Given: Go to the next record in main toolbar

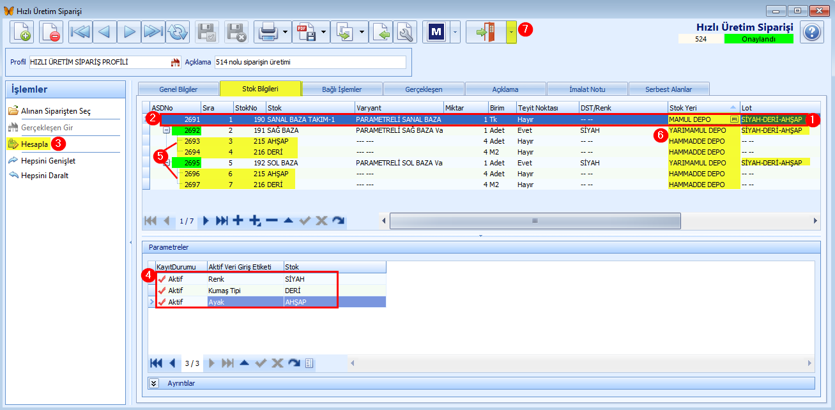Looking at the screenshot, I should click(x=130, y=32).
